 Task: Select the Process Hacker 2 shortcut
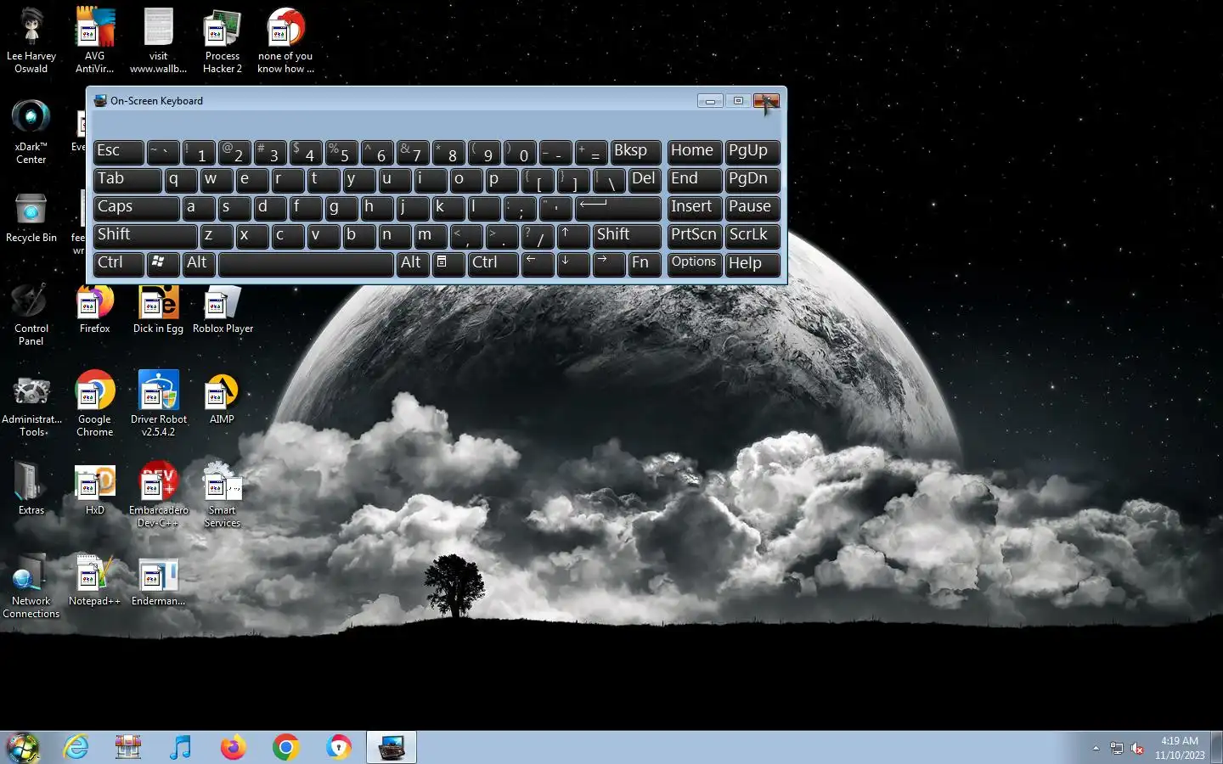(x=223, y=40)
